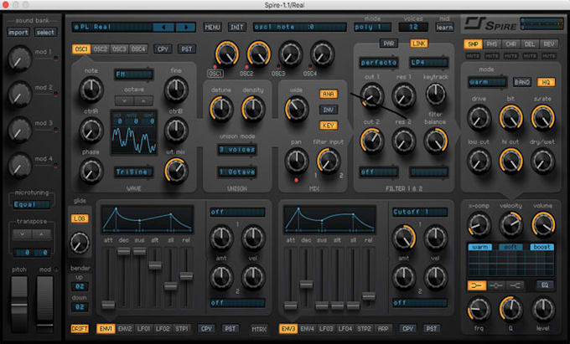Click the res 1 filter knob

(x=403, y=95)
